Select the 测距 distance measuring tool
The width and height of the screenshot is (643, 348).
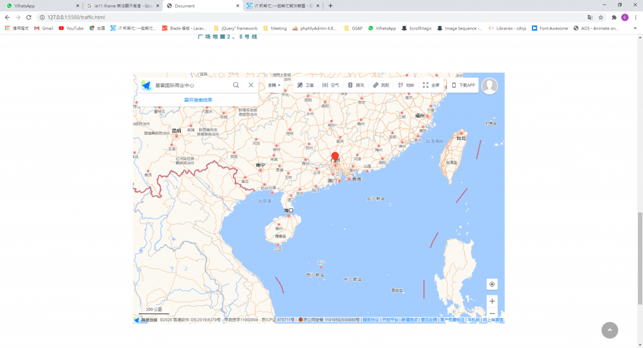point(381,85)
